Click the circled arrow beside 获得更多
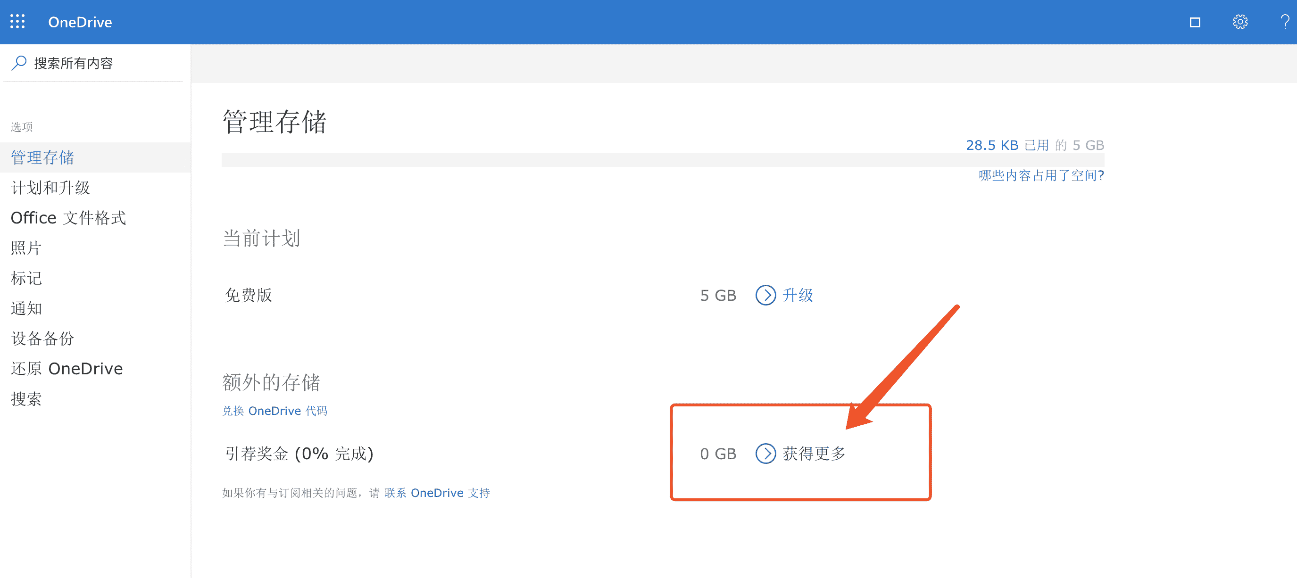 coord(765,453)
